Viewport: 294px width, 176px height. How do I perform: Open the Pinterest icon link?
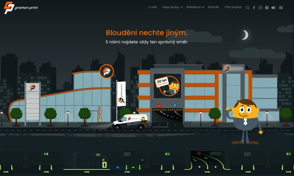pos(267,8)
